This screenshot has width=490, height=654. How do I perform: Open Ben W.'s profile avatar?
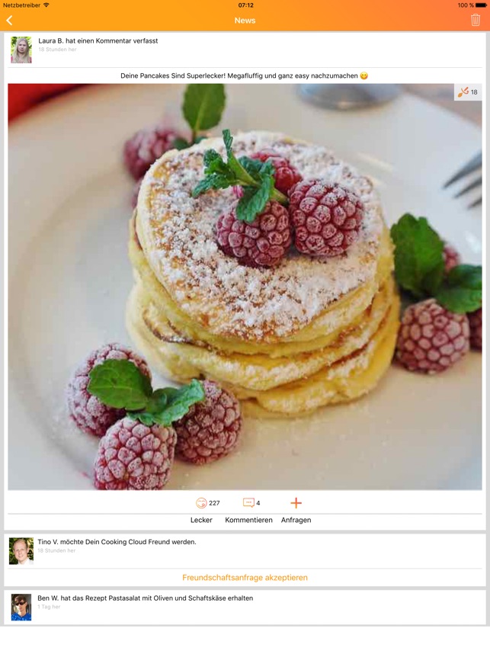(x=21, y=607)
